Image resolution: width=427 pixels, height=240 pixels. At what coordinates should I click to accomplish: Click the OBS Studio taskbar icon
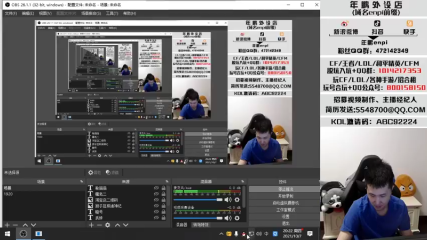pyautogui.click(x=23, y=234)
